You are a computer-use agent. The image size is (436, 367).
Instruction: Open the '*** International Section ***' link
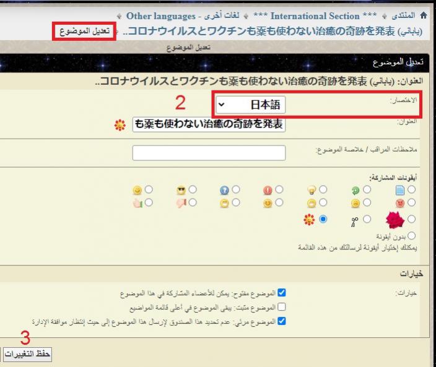coord(315,16)
